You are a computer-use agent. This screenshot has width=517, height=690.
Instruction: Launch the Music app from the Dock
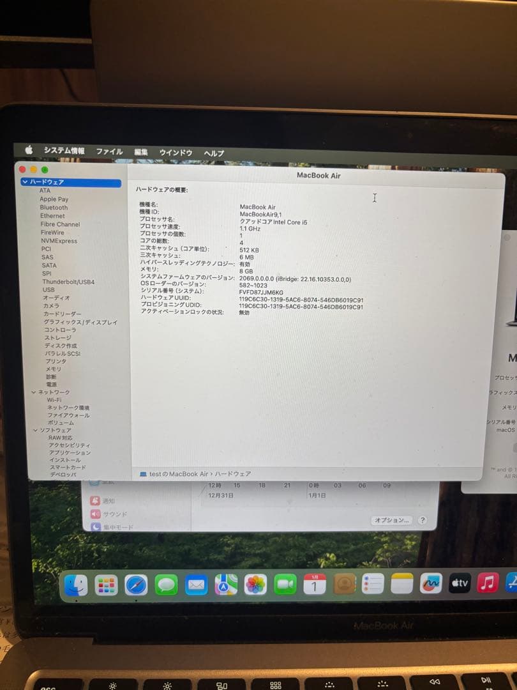[487, 583]
